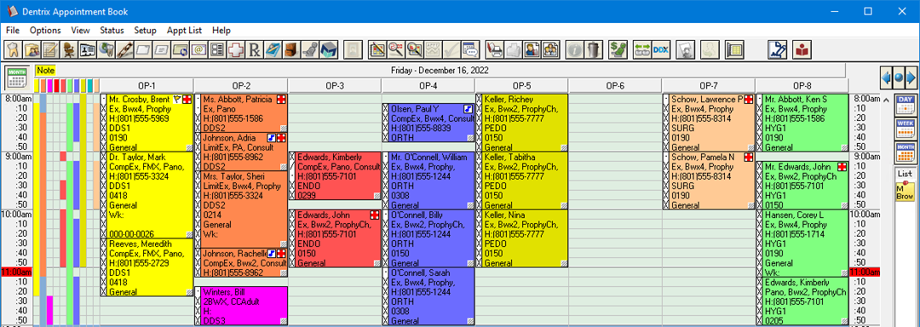Select Hansen, Corey L appointment
920x327 pixels.
(802, 243)
